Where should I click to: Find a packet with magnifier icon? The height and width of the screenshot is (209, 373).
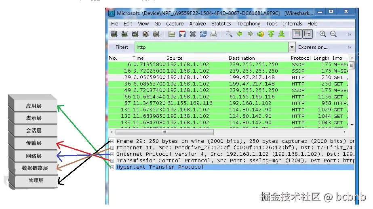point(229,34)
